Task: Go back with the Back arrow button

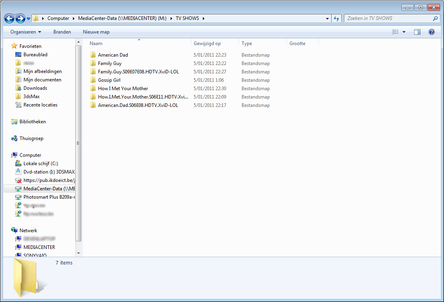Action: 9,19
